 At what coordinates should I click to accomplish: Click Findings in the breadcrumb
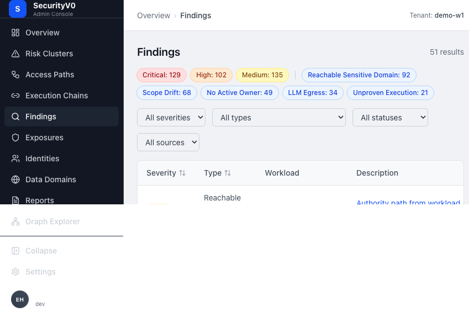click(x=196, y=15)
